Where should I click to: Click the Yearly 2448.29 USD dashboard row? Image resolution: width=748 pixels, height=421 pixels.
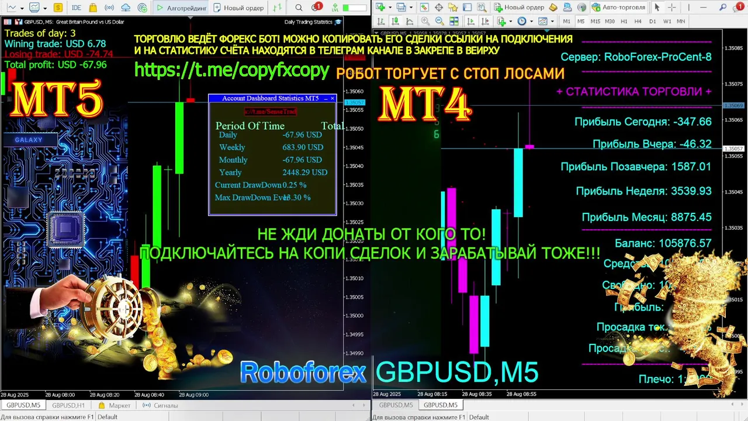pos(272,172)
